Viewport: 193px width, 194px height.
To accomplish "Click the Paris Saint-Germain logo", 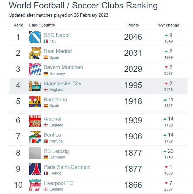I will [x=35, y=169].
